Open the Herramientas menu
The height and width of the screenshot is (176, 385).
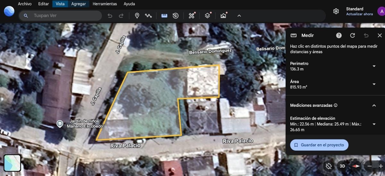tap(105, 4)
